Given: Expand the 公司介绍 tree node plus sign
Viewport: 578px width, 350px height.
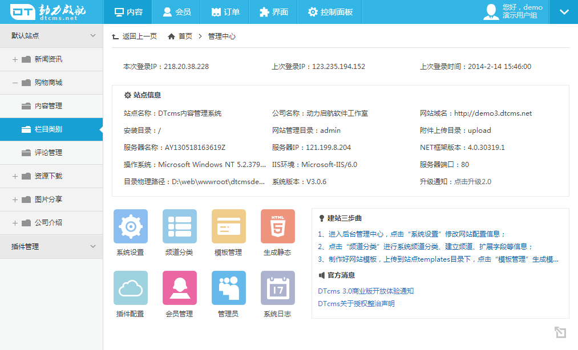Looking at the screenshot, I should pos(15,223).
